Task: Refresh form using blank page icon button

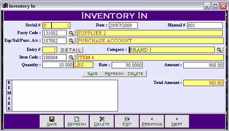Action: click(77, 121)
